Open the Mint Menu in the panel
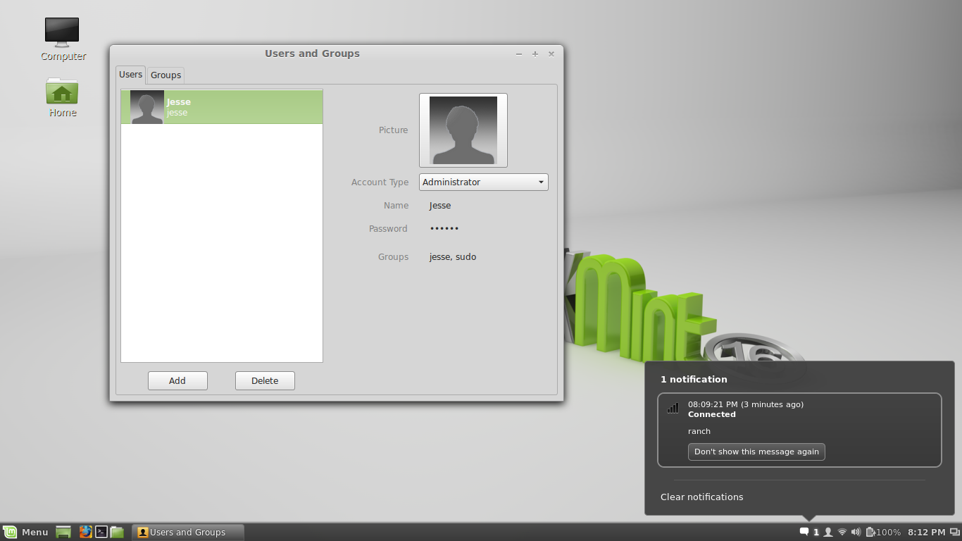This screenshot has height=541, width=962. (26, 532)
